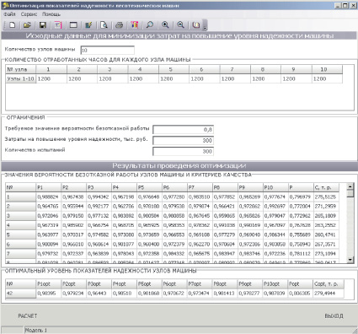Image resolution: width=358 pixels, height=334 pixels.
Task: Open the Сервис menu
Action: click(x=29, y=14)
